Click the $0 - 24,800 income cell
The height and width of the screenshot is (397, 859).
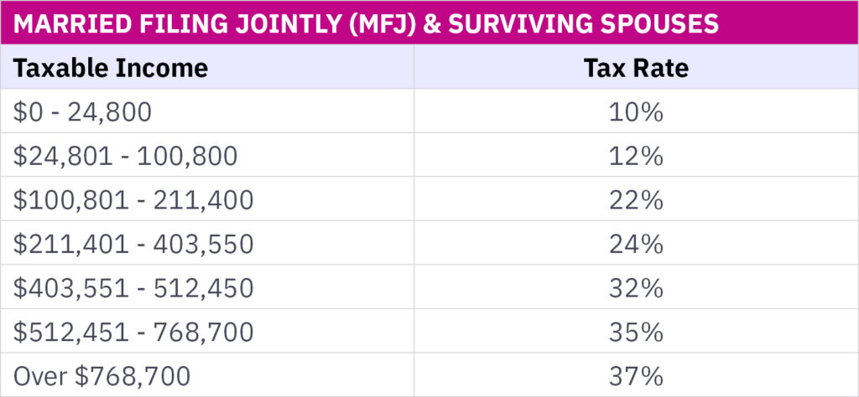[82, 111]
